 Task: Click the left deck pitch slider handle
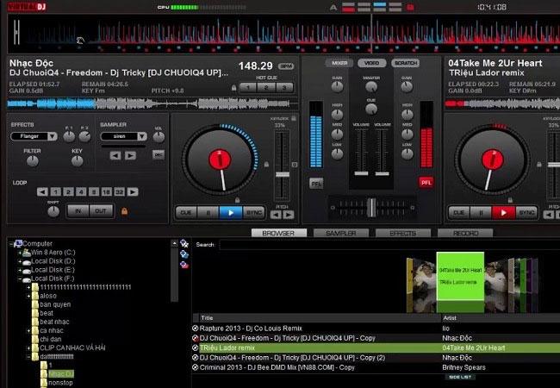click(x=282, y=174)
